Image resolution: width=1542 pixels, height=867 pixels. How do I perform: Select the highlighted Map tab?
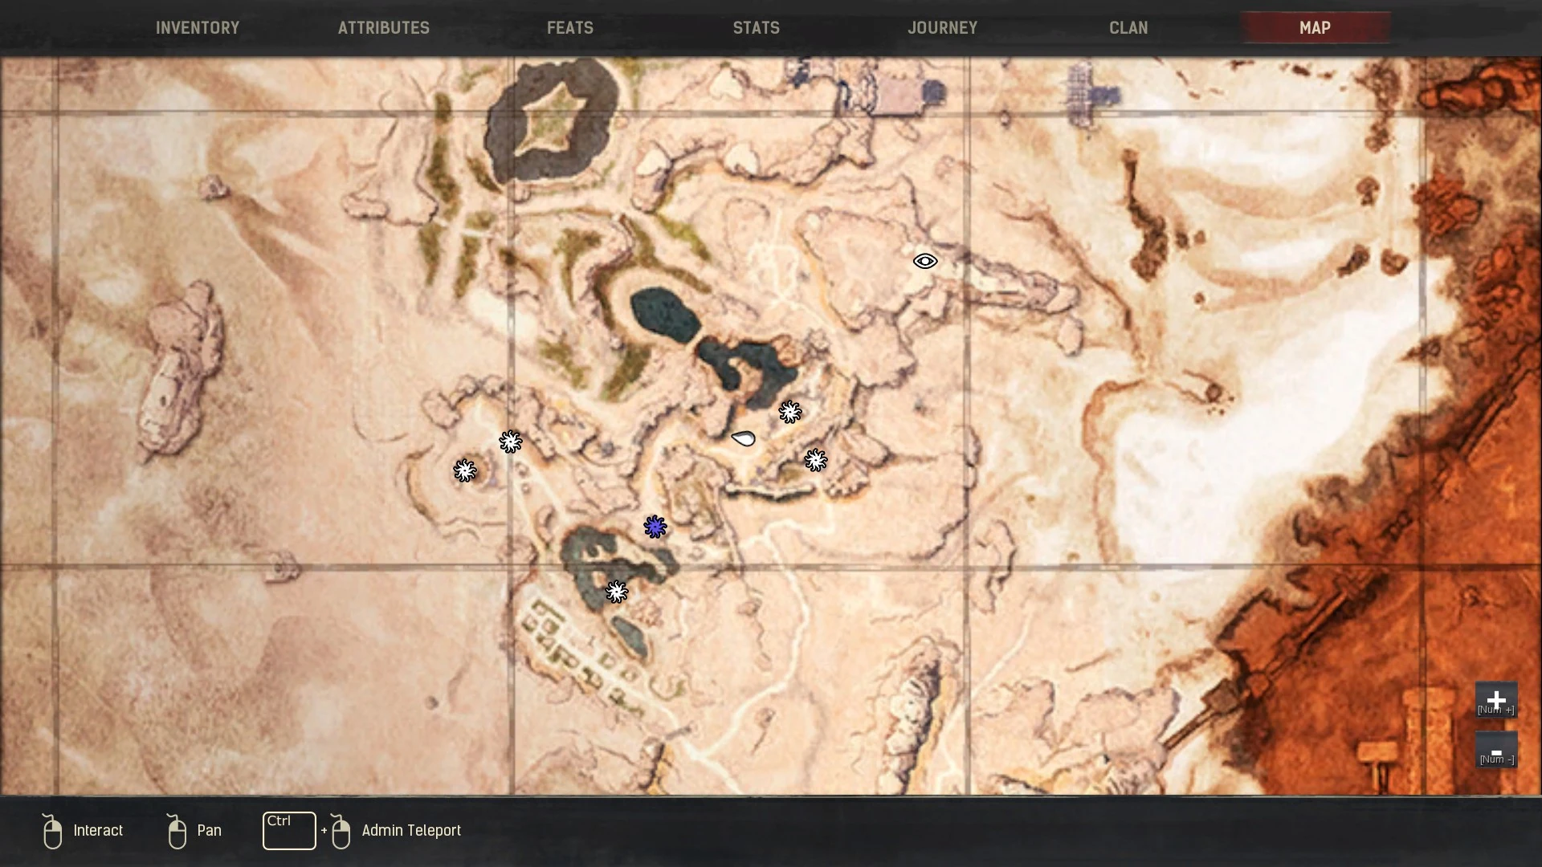[x=1315, y=28]
